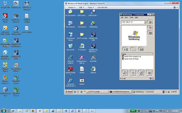182x113 pixels.
Task: Click the blue Help icon in Virtual PC toolbar
Action: pyautogui.click(x=174, y=8)
